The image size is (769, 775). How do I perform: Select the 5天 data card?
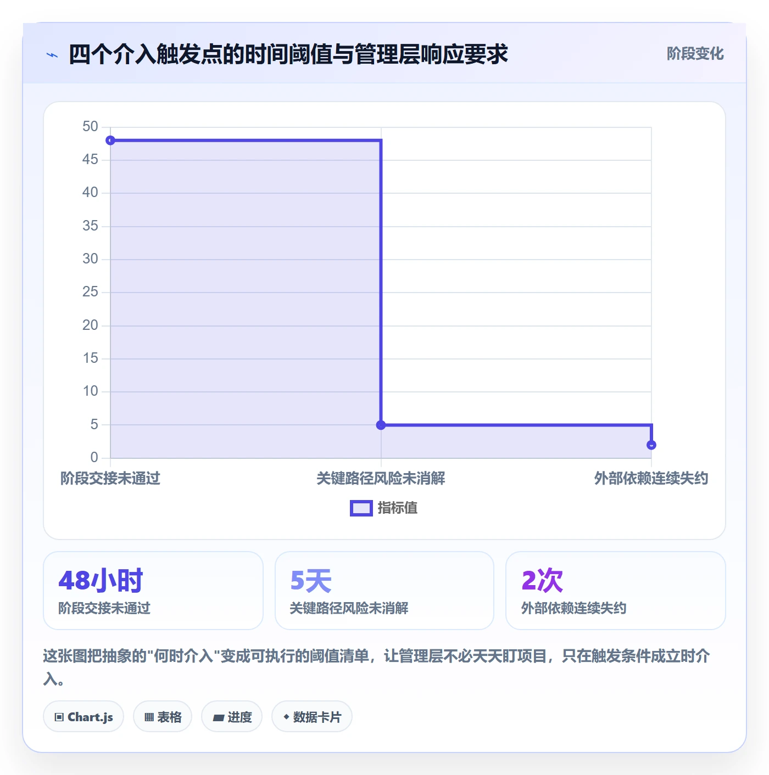[x=384, y=591]
